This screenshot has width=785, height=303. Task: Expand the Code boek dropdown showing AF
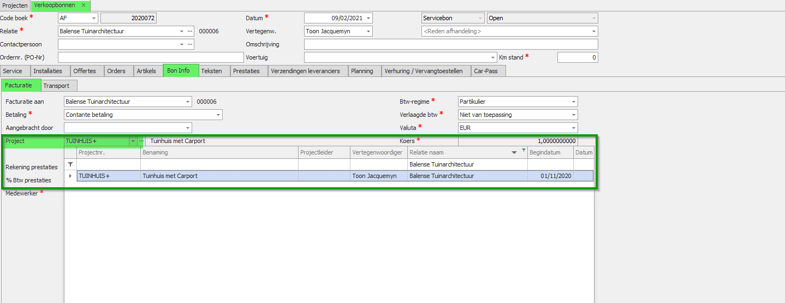click(x=94, y=18)
